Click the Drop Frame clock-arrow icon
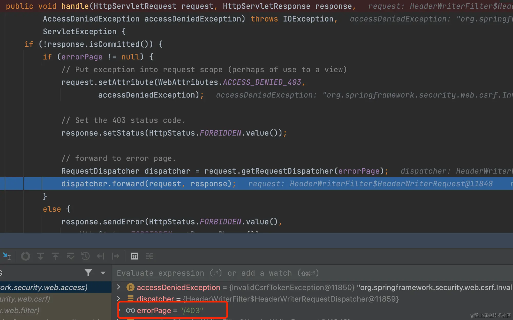The width and height of the screenshot is (513, 320). point(85,256)
